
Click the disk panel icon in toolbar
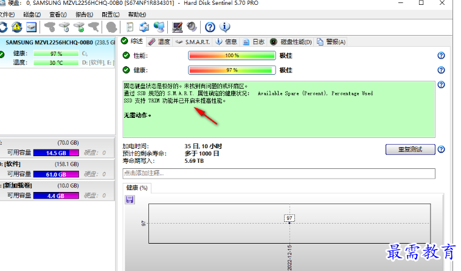31,27
